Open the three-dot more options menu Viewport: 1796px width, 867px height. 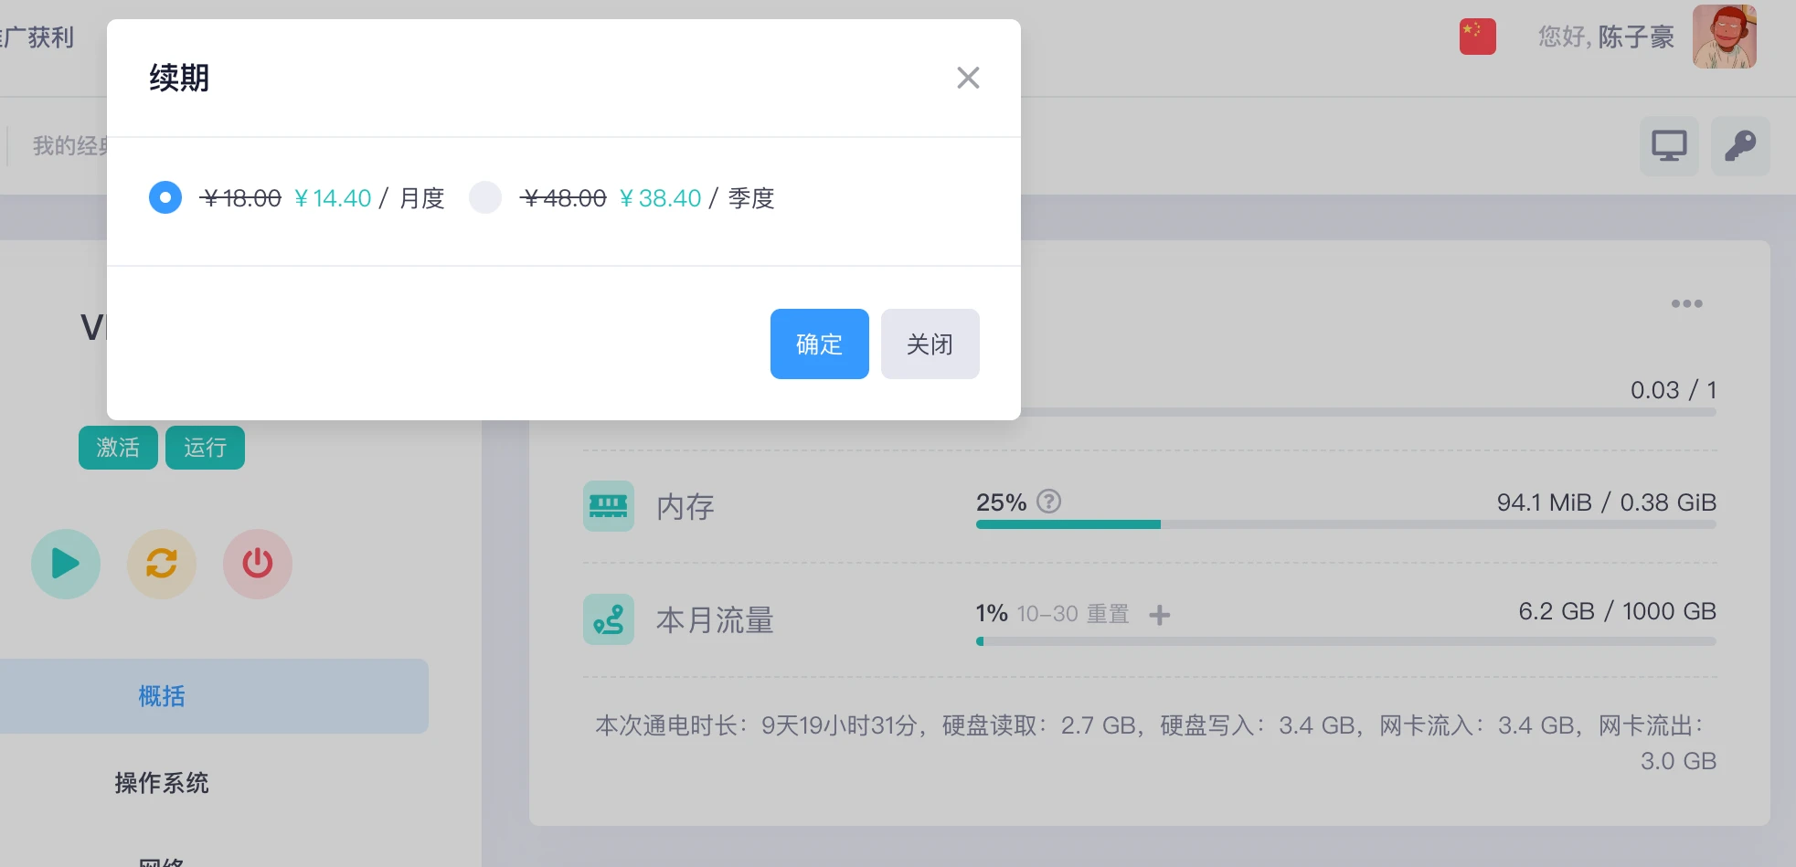[1686, 303]
